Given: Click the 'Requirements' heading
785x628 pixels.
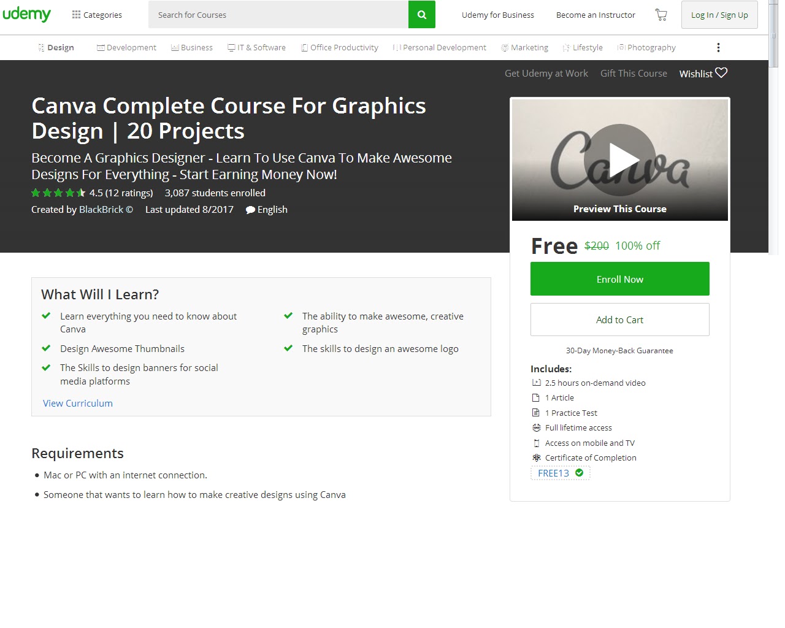Looking at the screenshot, I should [77, 453].
